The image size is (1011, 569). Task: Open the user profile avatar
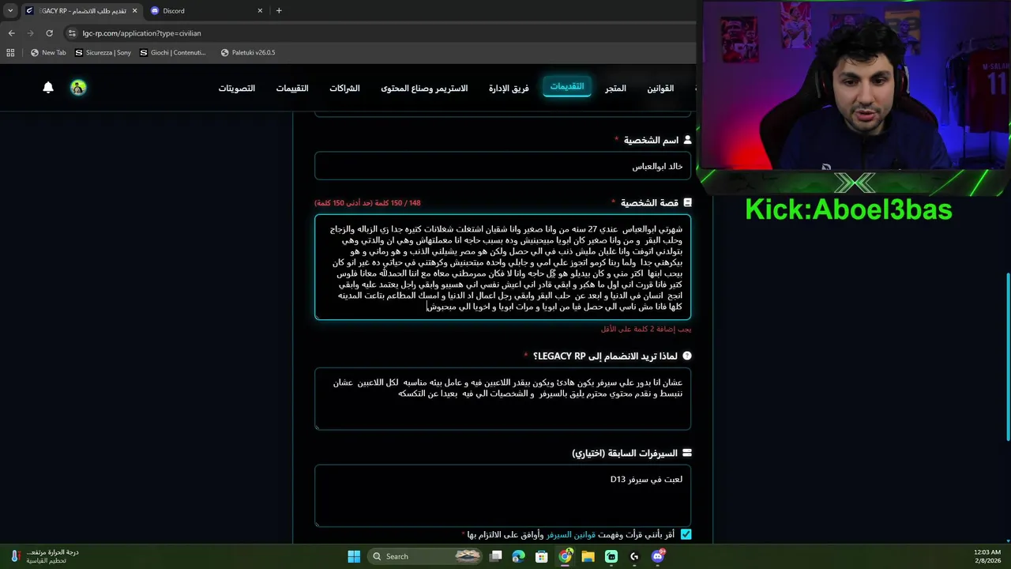coord(78,88)
